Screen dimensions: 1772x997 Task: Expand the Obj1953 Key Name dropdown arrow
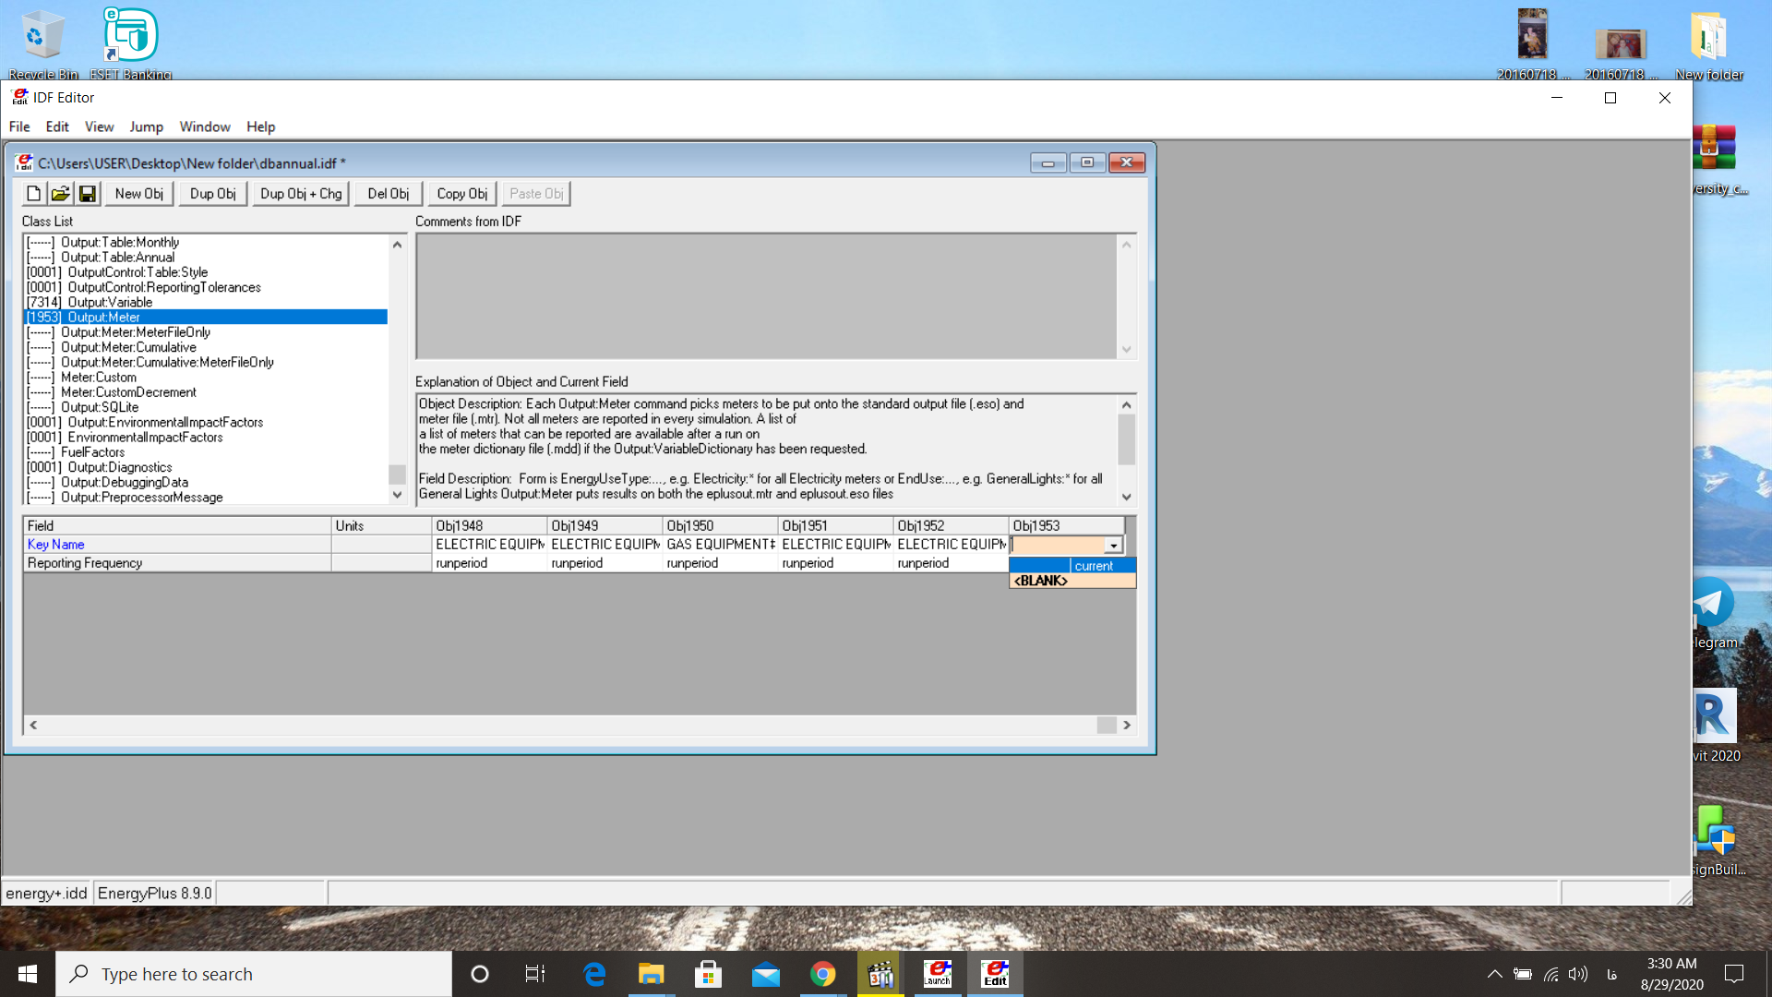pyautogui.click(x=1113, y=546)
